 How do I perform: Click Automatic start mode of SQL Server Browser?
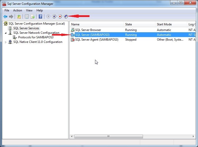164,30
